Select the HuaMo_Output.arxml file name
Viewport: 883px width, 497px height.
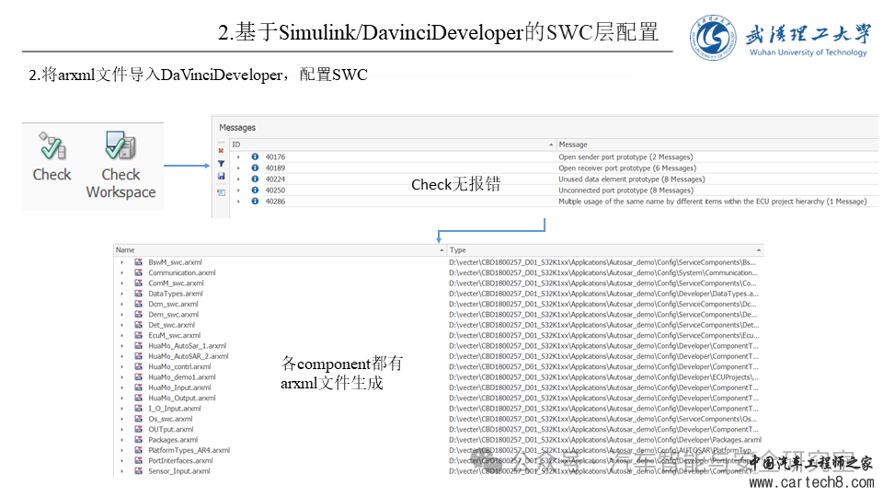(x=182, y=398)
